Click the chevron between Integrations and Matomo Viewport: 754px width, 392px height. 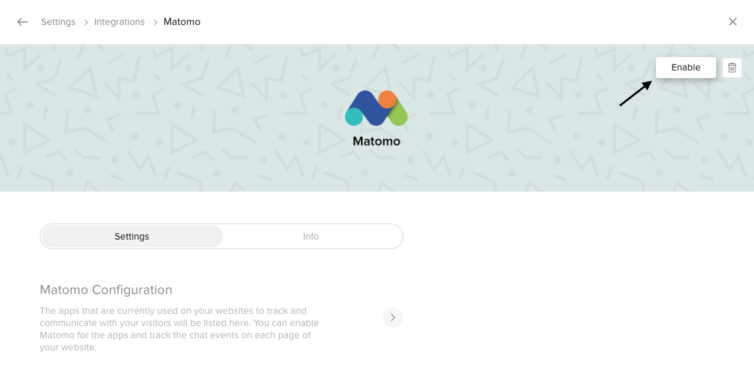click(155, 22)
